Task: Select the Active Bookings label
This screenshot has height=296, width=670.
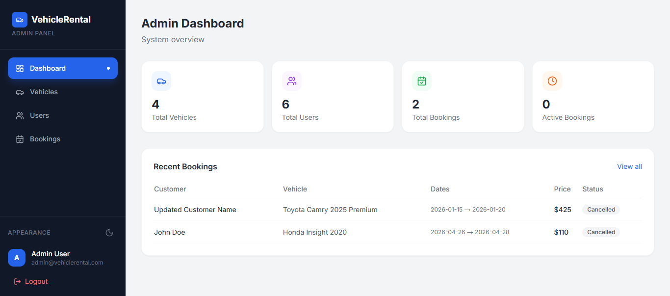Action: pyautogui.click(x=568, y=117)
